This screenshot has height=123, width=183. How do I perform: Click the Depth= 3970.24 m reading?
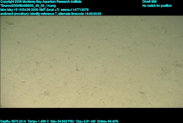13,121
